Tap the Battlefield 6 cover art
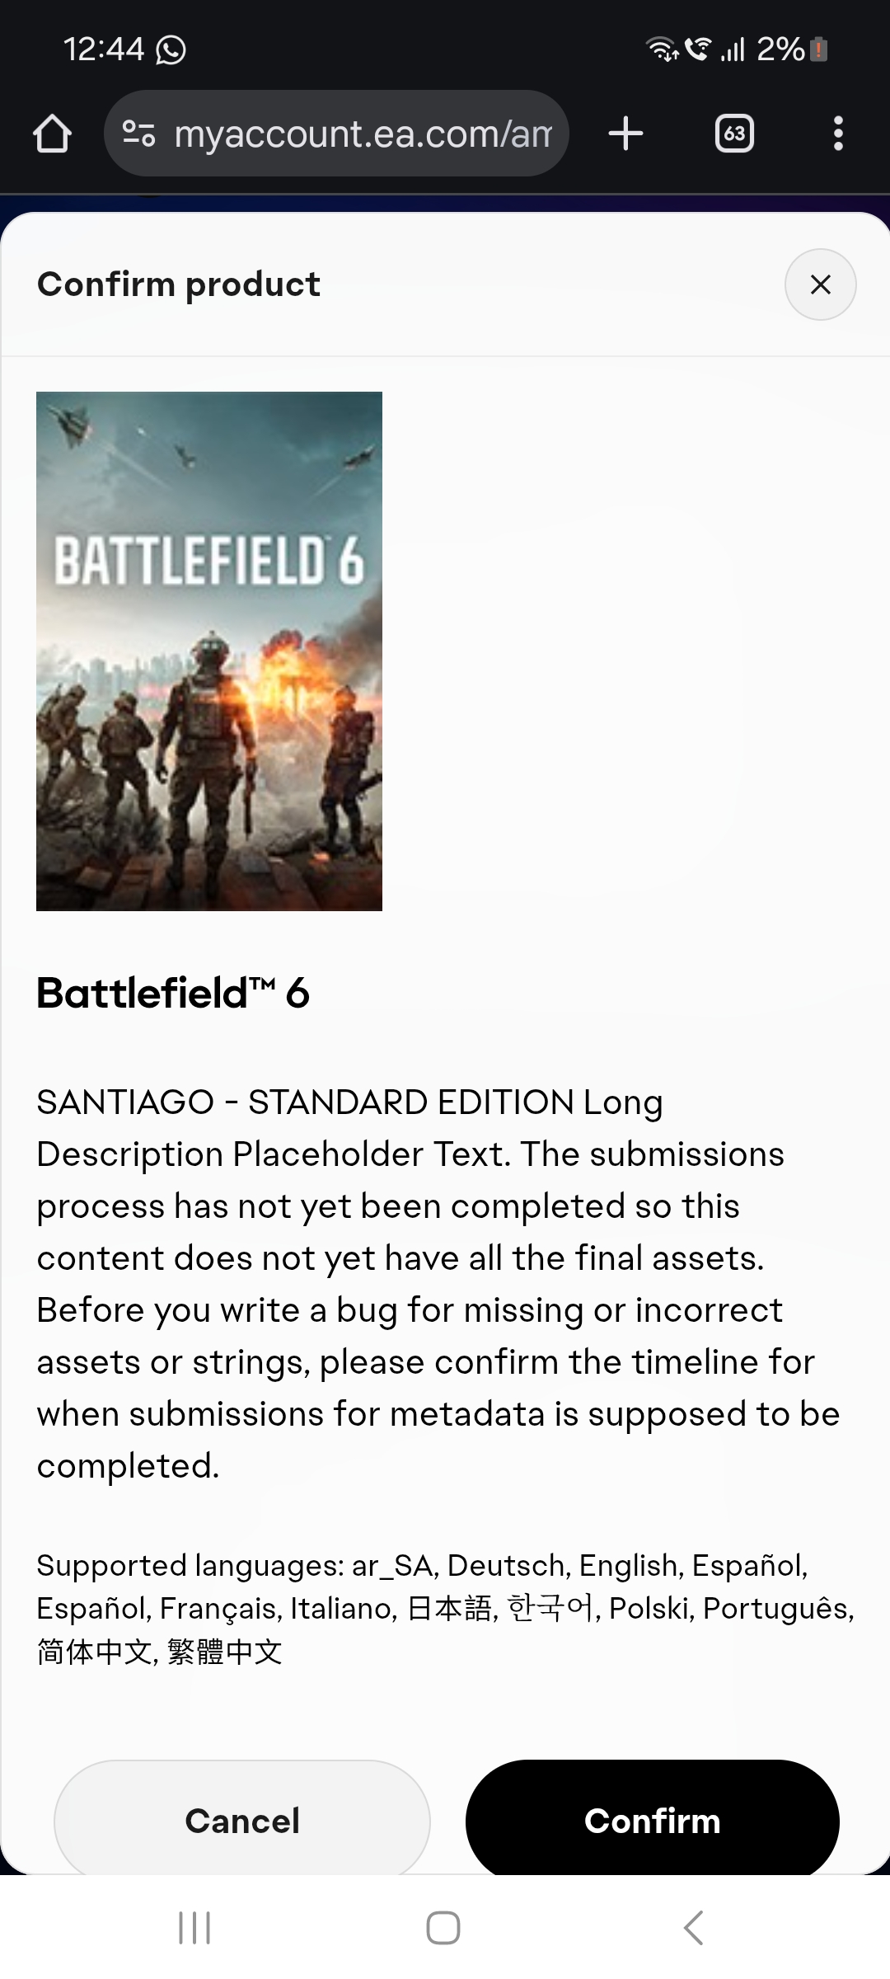The width and height of the screenshot is (890, 1979). [x=209, y=651]
